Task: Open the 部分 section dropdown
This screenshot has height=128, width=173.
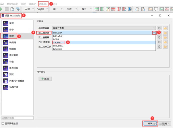Action: 62,9
